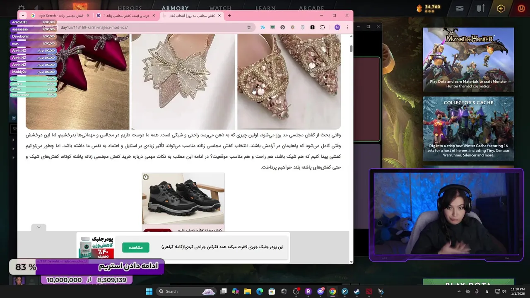
Task: Open a new Chrome tab
Action: click(x=229, y=16)
